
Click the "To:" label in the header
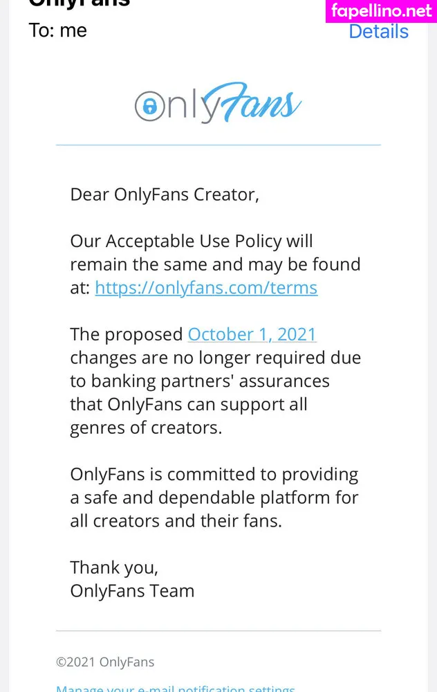41,30
